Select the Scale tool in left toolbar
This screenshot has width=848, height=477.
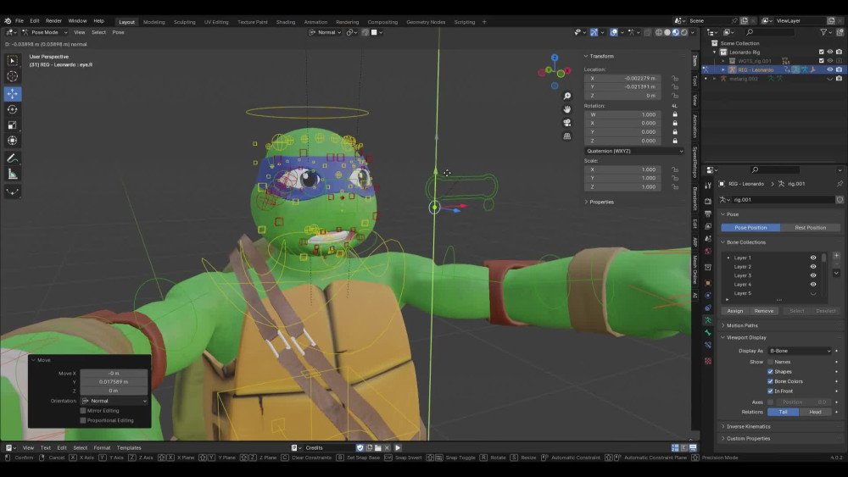13,125
